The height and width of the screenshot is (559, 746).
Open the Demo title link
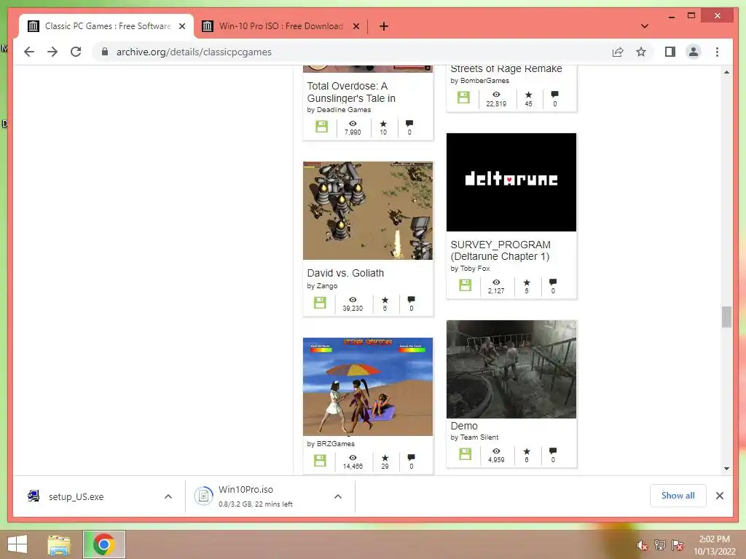464,426
